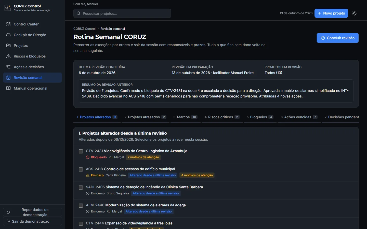Screen dimensions: 367x229
Task: Click the Em curso clock icon for SADI-2405
Action: click(88, 193)
